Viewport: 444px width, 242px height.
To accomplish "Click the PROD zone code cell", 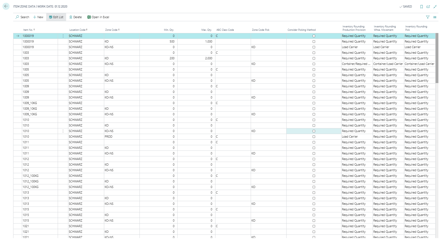I will (122, 137).
